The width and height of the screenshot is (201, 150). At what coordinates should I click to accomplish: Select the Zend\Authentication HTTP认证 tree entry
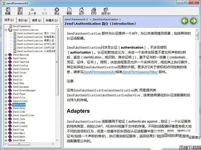coord(36,44)
